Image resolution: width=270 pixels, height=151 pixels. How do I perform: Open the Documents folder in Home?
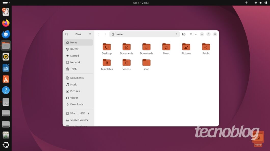(127, 48)
